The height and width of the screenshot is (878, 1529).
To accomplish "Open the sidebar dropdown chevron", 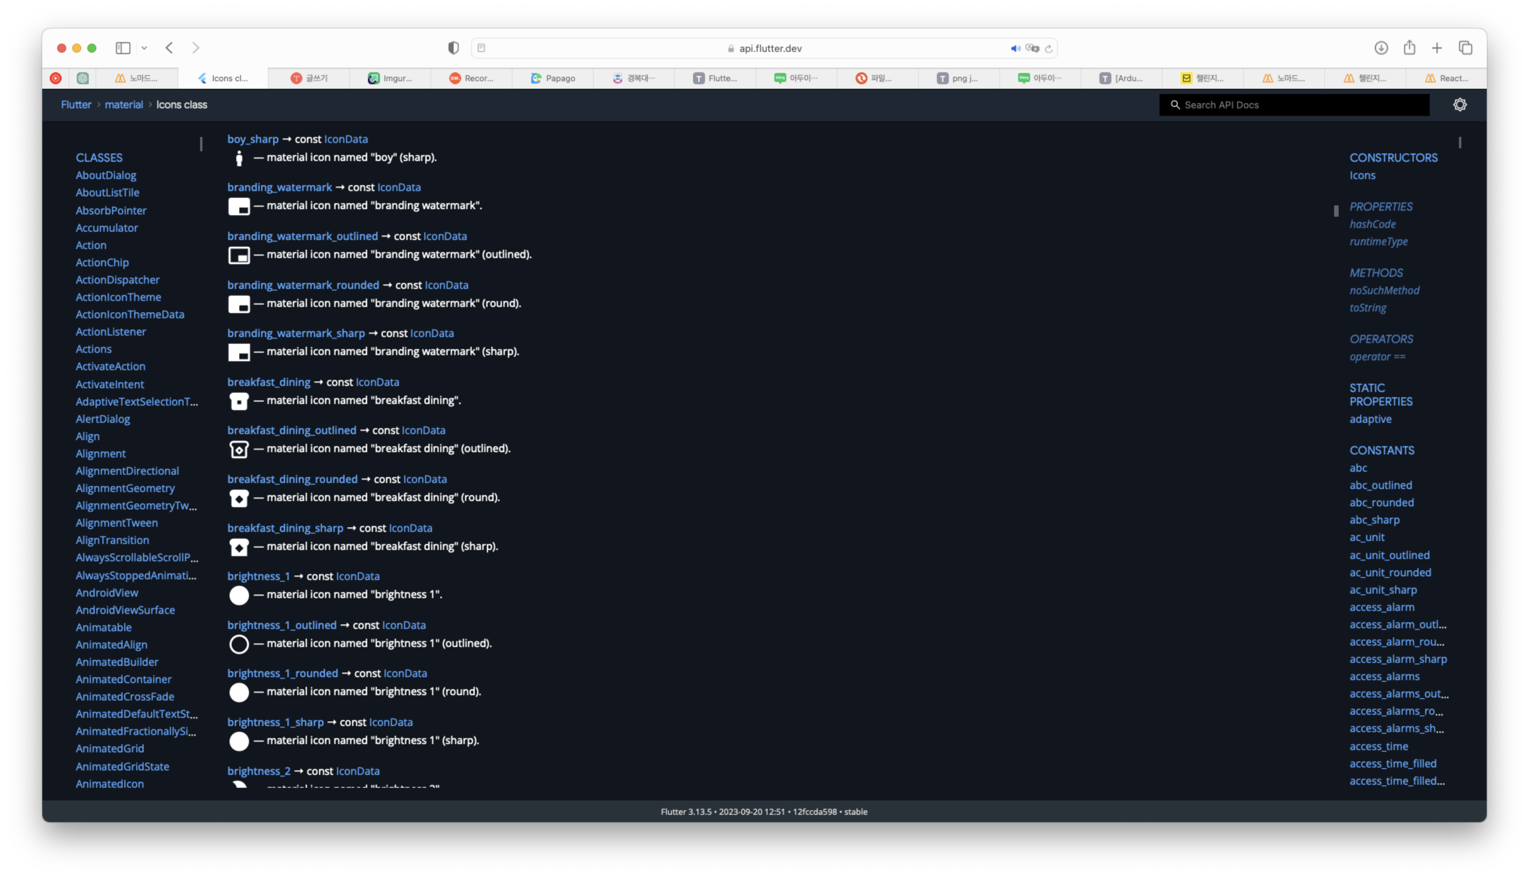I will pos(144,48).
